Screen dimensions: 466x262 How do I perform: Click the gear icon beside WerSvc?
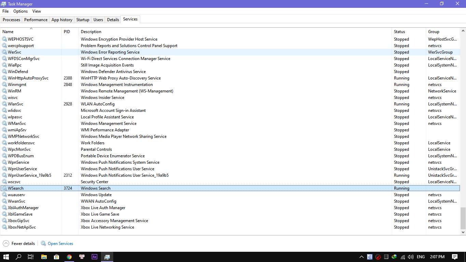pyautogui.click(x=4, y=52)
